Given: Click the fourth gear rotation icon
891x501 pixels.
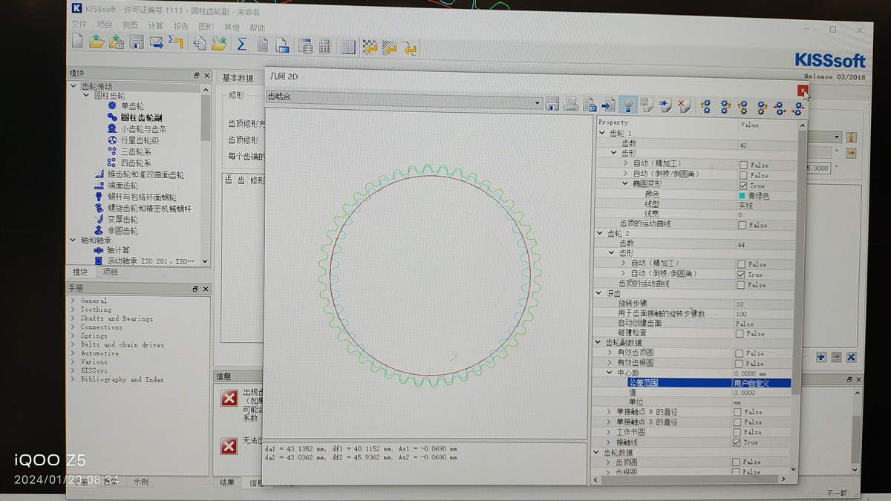Looking at the screenshot, I should click(761, 108).
